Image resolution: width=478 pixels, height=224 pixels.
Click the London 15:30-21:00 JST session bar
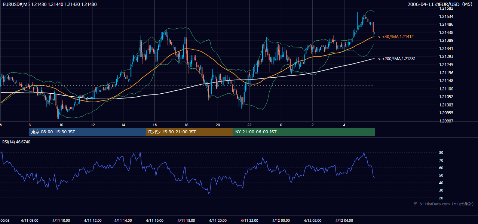coord(190,132)
